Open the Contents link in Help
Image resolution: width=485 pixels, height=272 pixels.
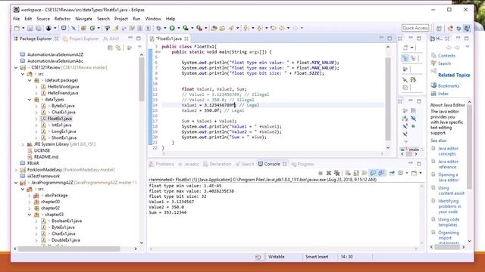446,56
